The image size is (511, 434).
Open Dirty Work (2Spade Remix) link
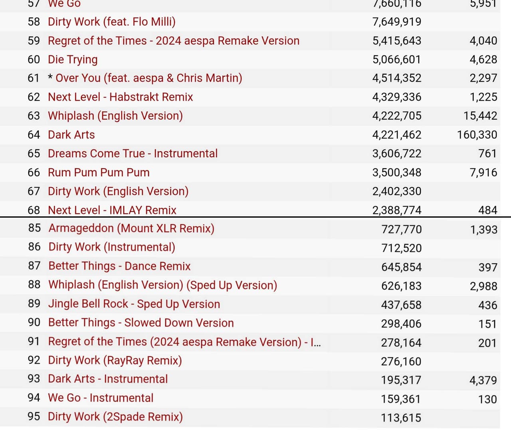(x=115, y=416)
